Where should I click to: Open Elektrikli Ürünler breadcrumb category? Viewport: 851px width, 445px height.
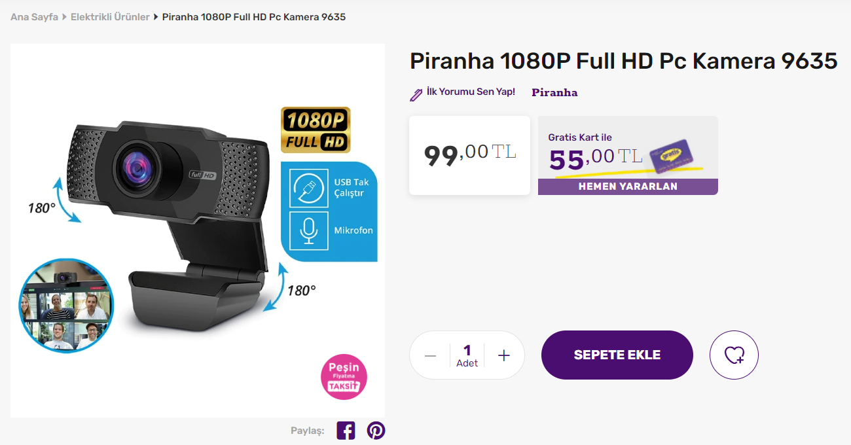pyautogui.click(x=110, y=17)
